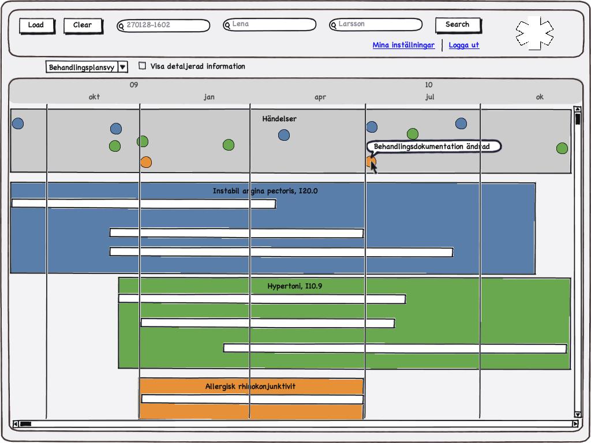Select the green event dot above the tooltip
591x443 pixels.
(x=413, y=134)
